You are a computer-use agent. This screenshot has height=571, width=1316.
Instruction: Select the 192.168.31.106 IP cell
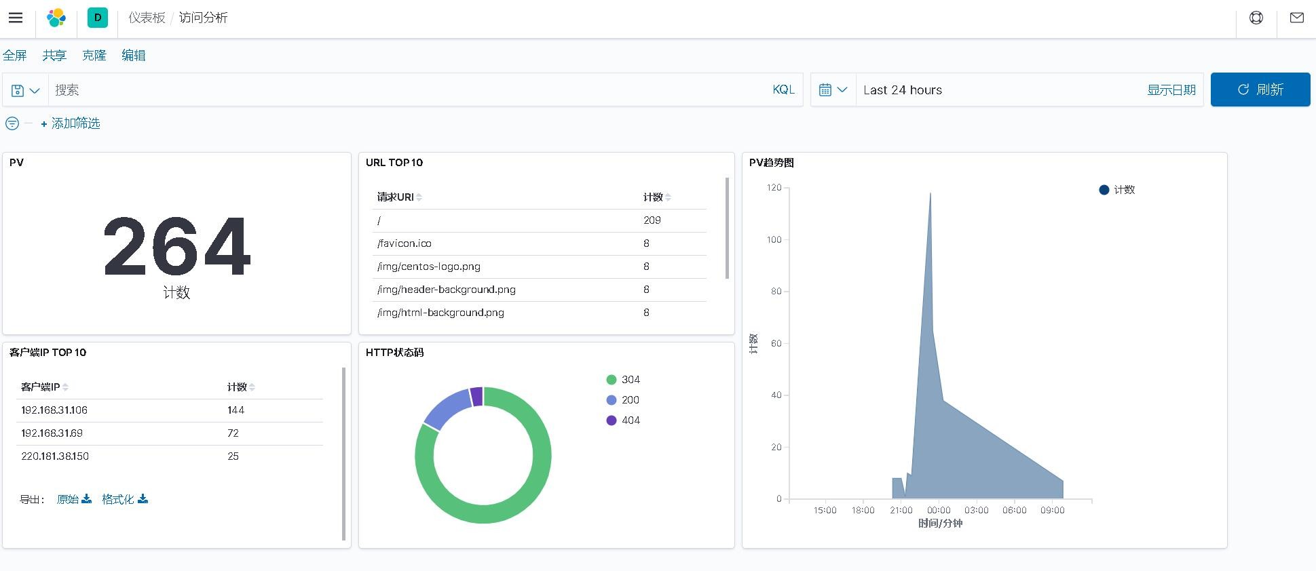point(54,410)
